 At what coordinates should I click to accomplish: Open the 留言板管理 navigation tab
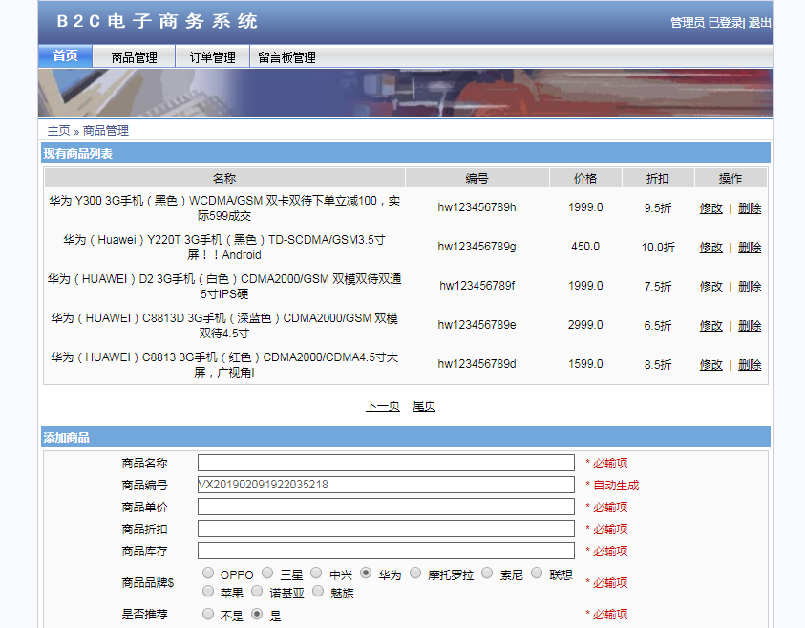287,57
